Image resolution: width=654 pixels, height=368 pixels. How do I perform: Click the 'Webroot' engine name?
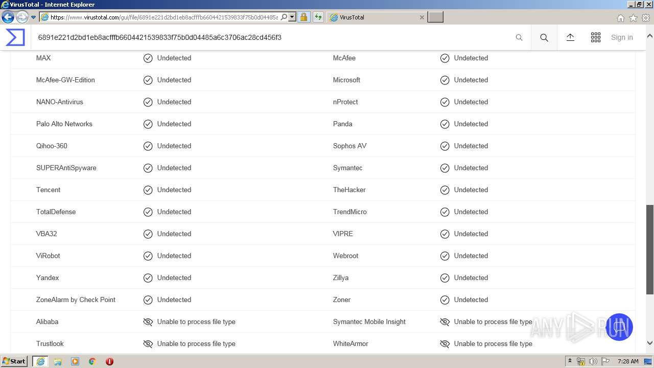point(345,256)
